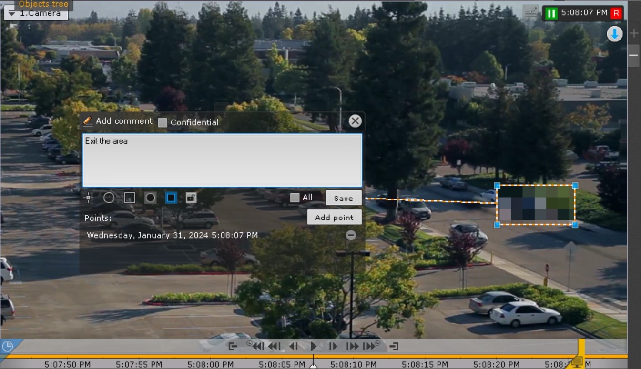Image resolution: width=641 pixels, height=369 pixels.
Task: Expand the Objects tree panel
Action: (43, 4)
